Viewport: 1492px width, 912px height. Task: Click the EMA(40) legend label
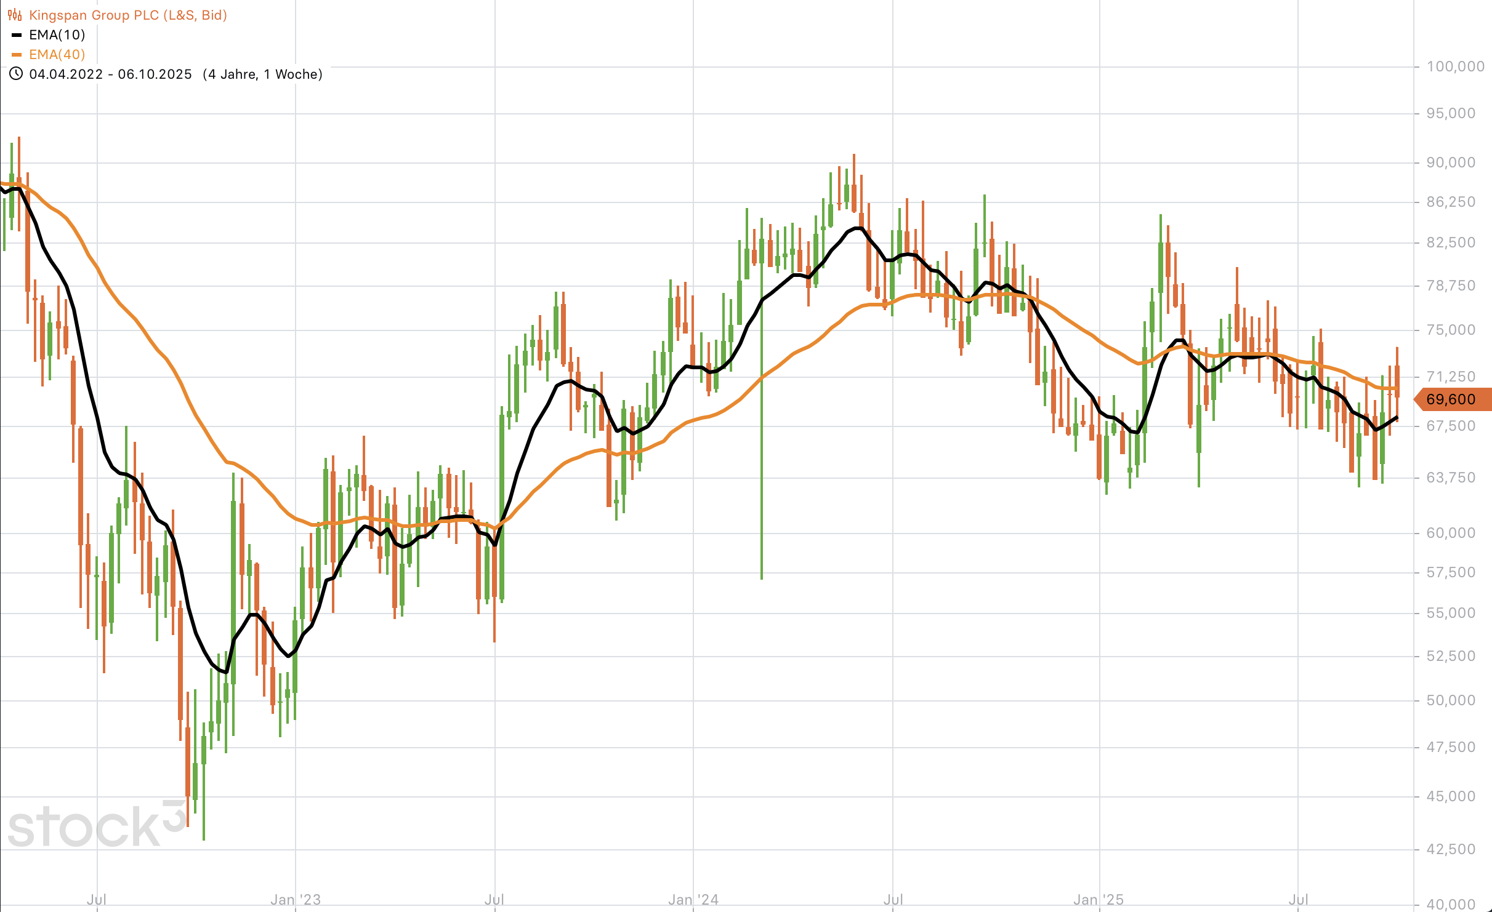[x=57, y=55]
